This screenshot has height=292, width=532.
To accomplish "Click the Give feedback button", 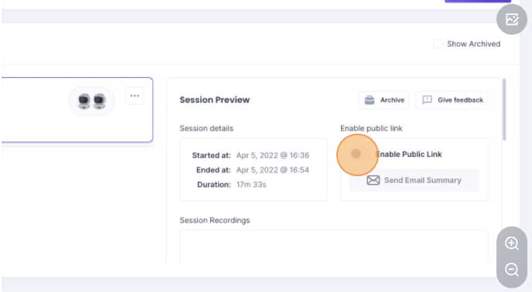I will 452,100.
